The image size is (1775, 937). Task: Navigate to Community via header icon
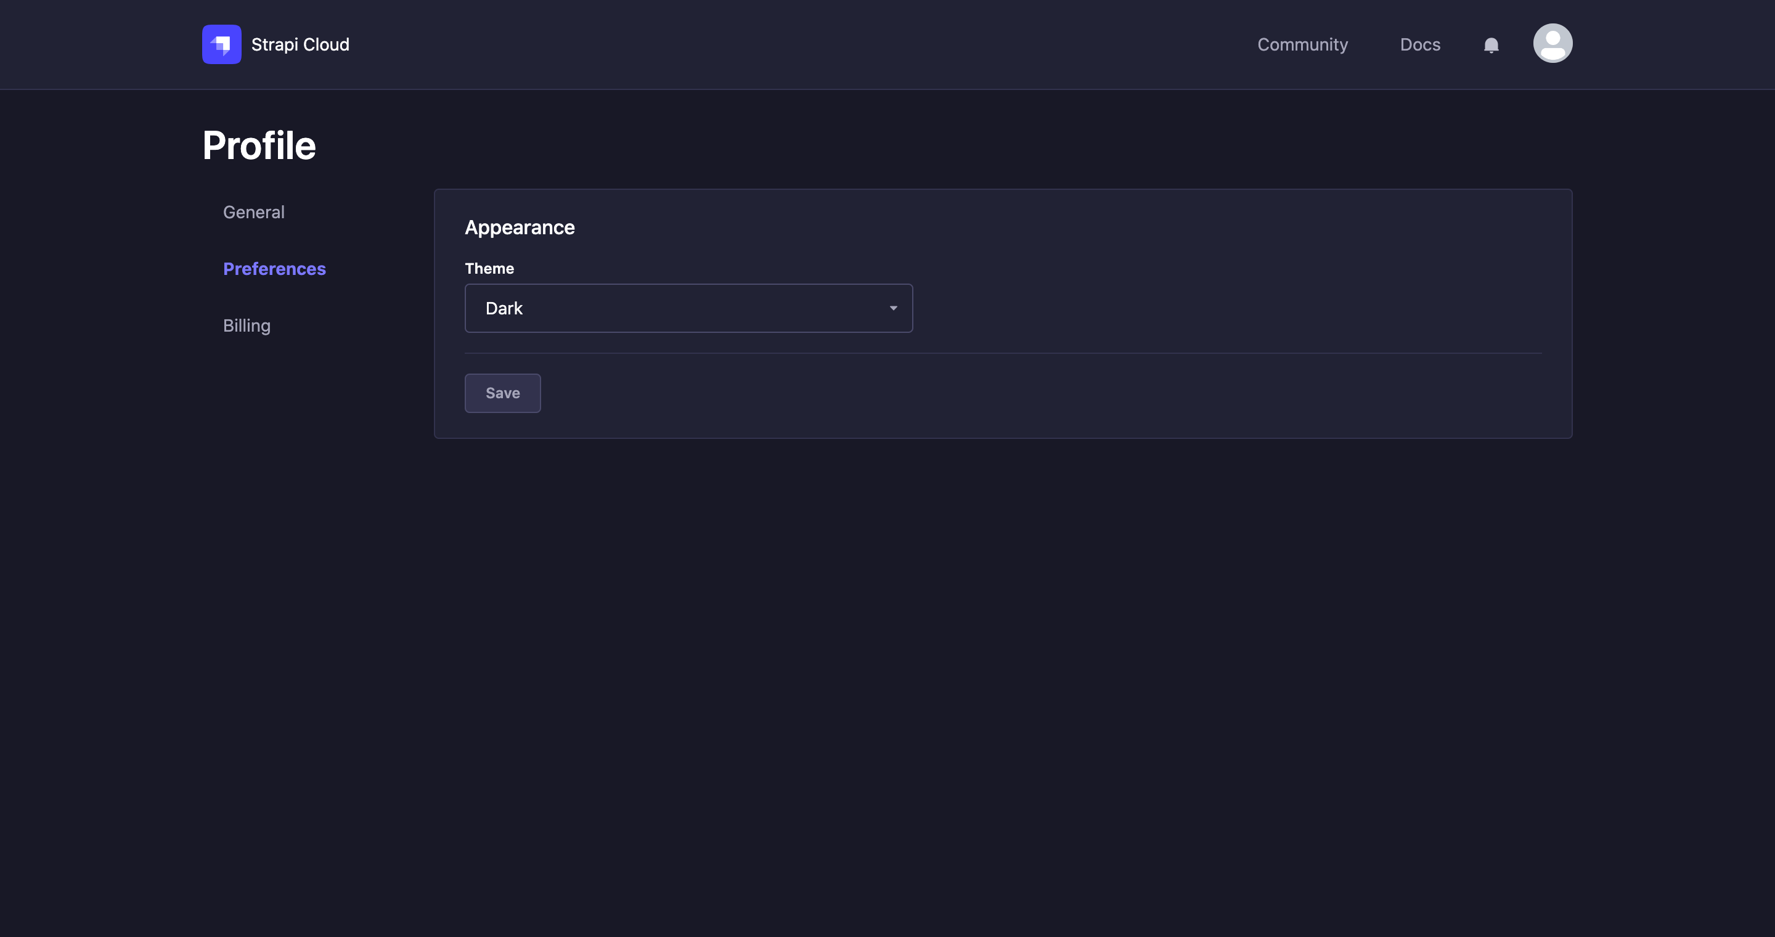pos(1303,43)
